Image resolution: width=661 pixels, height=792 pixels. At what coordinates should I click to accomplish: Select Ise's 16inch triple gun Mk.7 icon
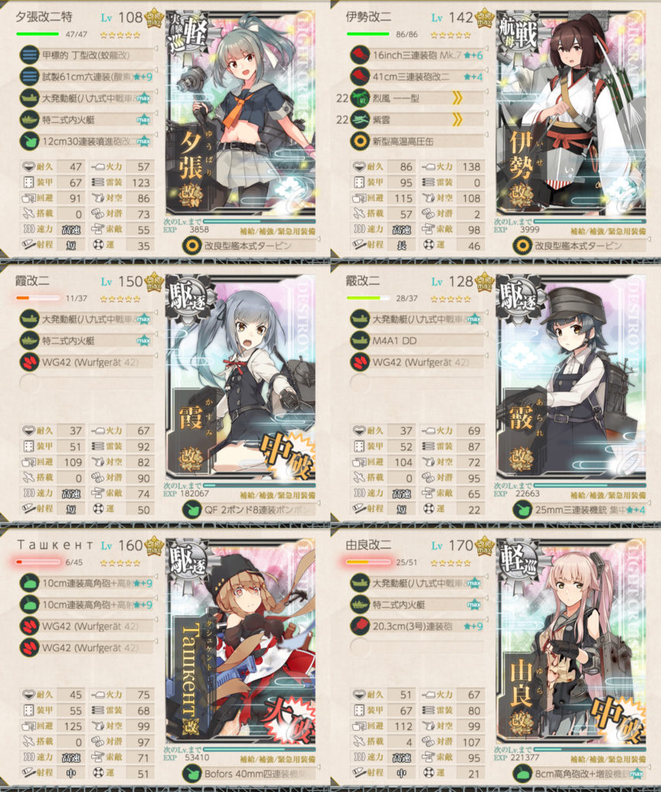pyautogui.click(x=360, y=55)
